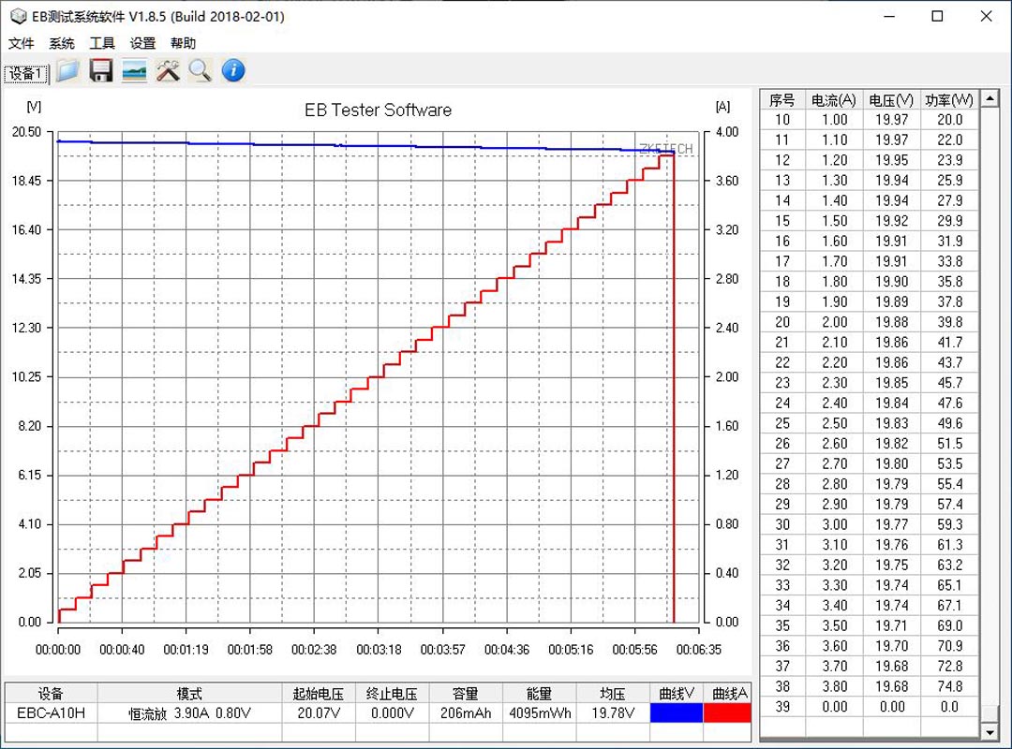
Task: Open the 帮助 menu
Action: 184,43
